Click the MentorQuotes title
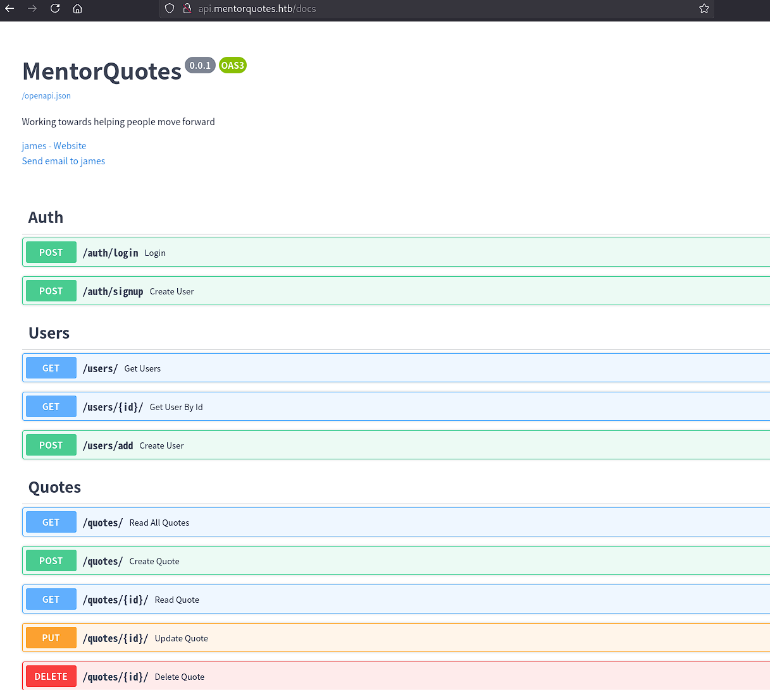770x690 pixels. (x=102, y=71)
